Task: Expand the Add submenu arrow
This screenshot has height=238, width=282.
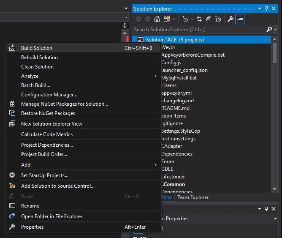Action: pyautogui.click(x=156, y=165)
